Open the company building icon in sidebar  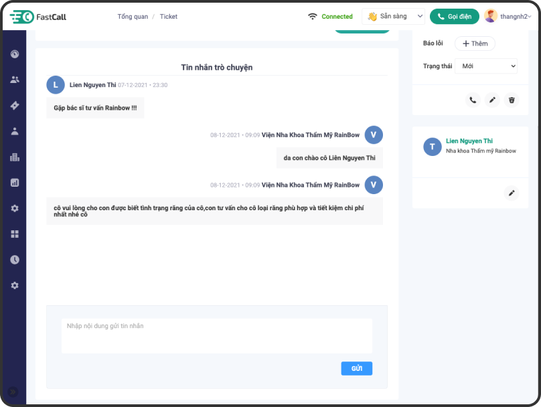[x=15, y=157]
